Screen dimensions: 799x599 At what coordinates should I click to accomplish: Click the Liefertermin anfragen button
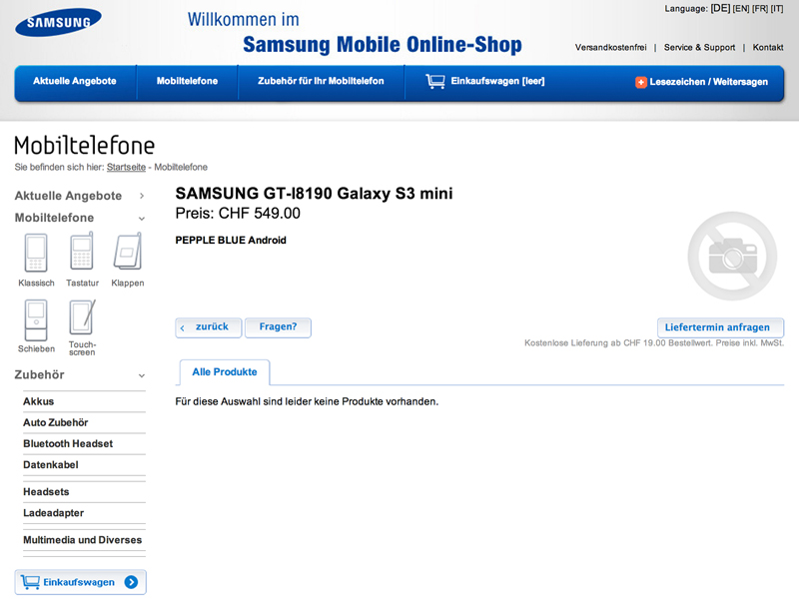click(x=721, y=327)
